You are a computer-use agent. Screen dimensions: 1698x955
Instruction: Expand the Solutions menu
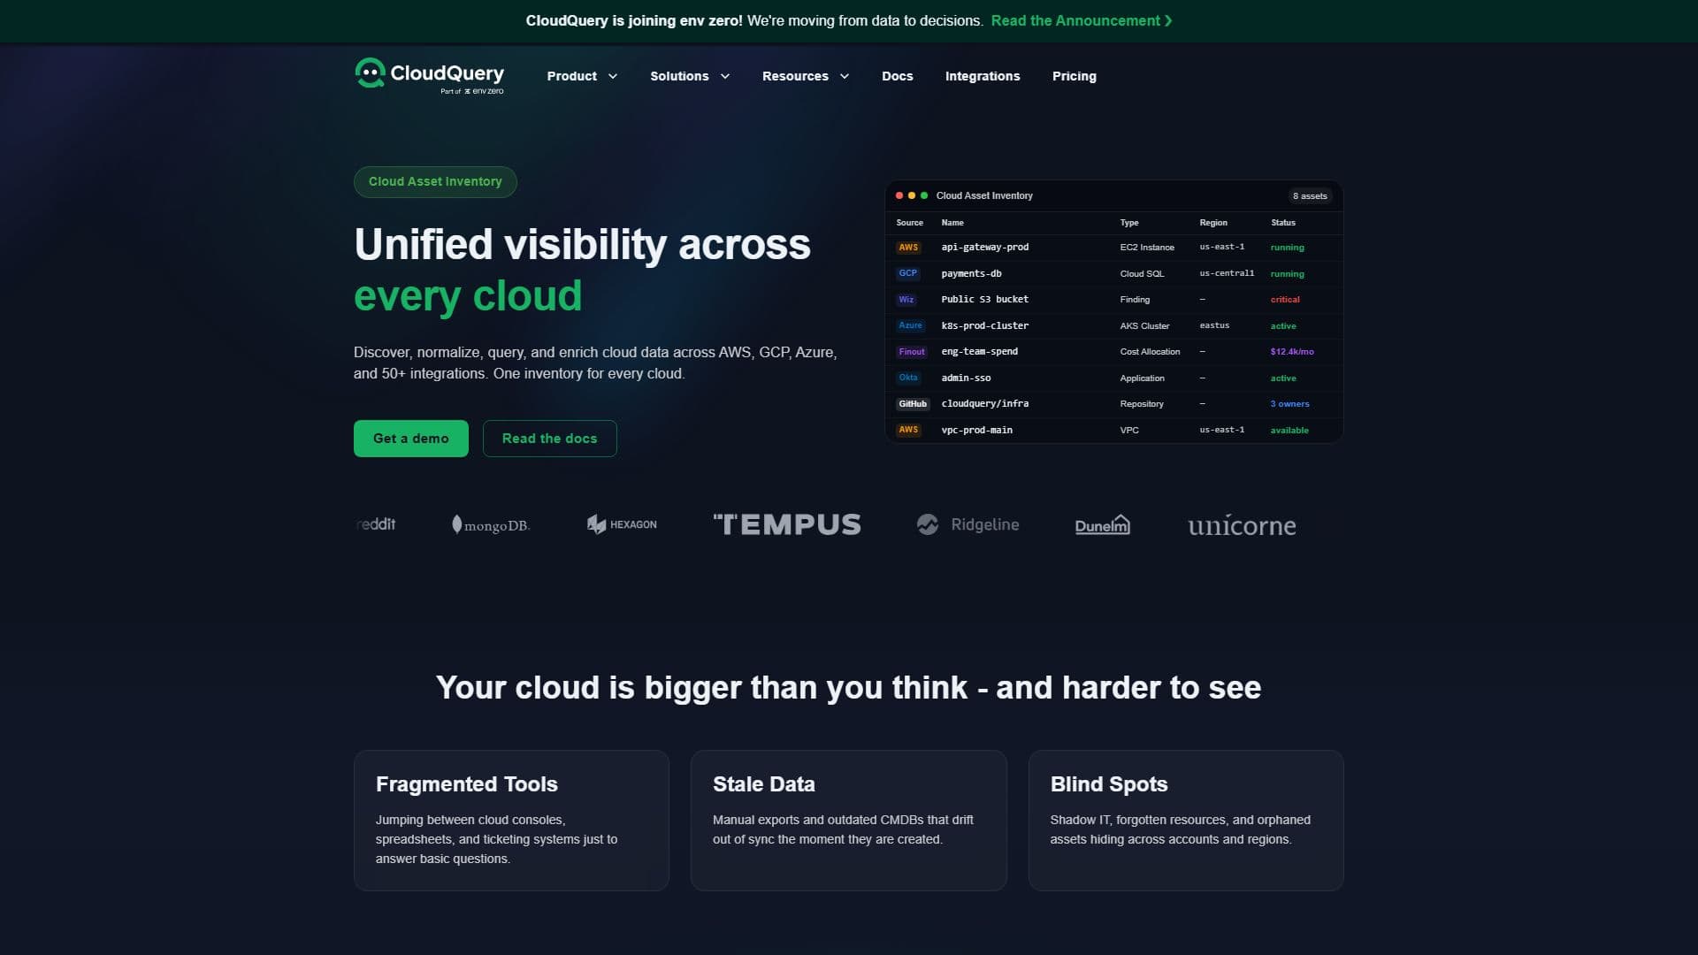point(690,76)
